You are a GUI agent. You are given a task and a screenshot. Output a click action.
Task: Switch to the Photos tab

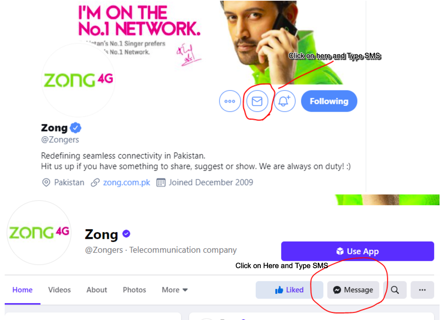[x=134, y=290]
